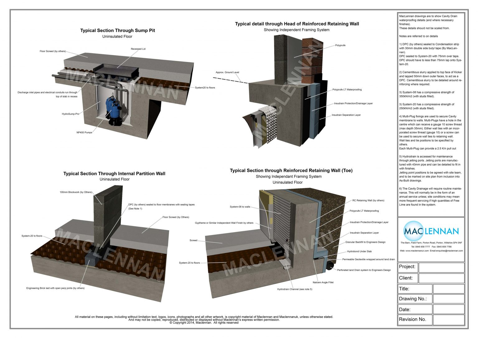Viewport: 478px width, 338px height.
Task: Click the 'Approx. Ground Level' label
Action: [x=227, y=72]
